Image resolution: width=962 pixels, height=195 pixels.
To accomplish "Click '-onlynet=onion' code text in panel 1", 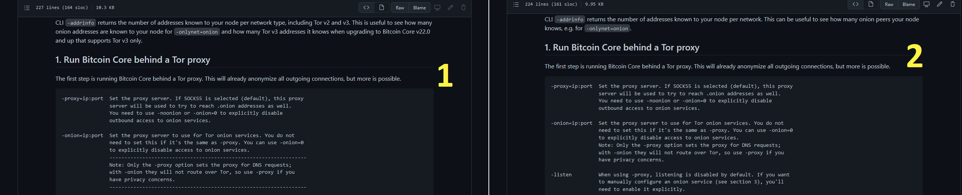I will coord(197,32).
